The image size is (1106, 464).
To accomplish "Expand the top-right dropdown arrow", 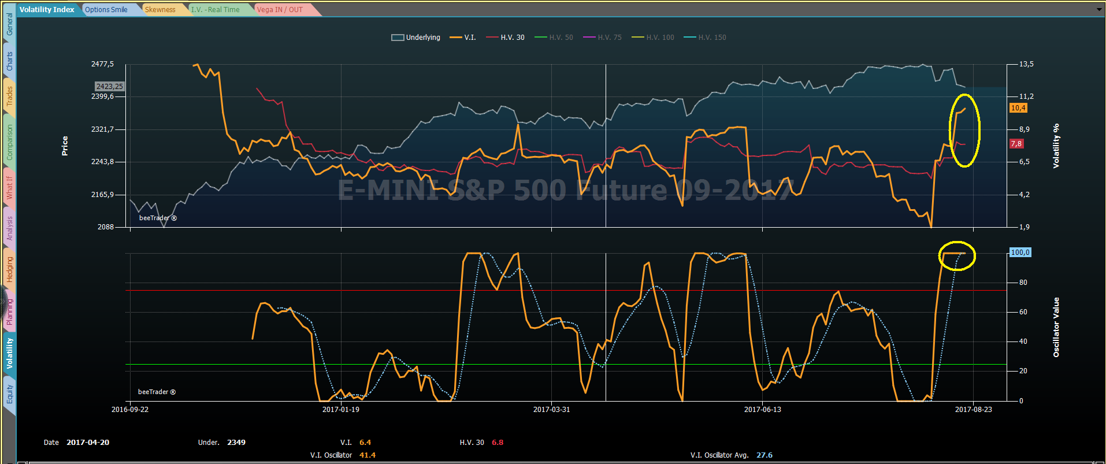I will (1099, 9).
